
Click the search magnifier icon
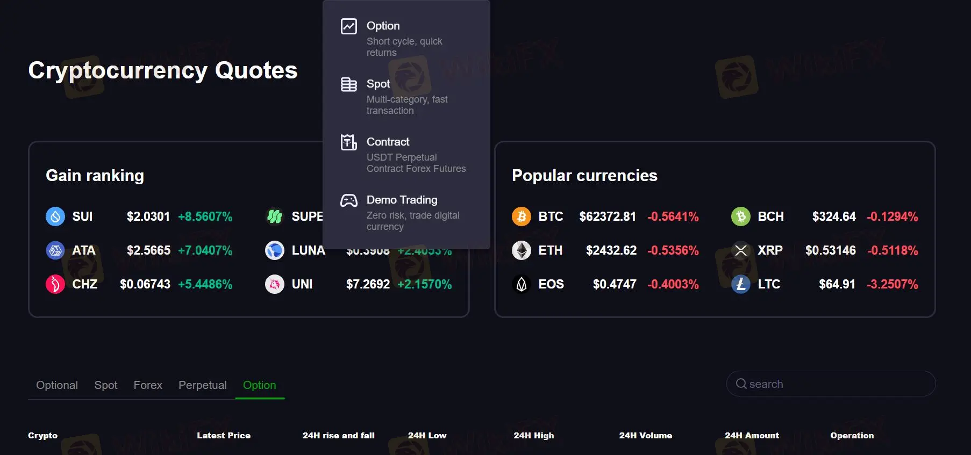[x=741, y=384]
